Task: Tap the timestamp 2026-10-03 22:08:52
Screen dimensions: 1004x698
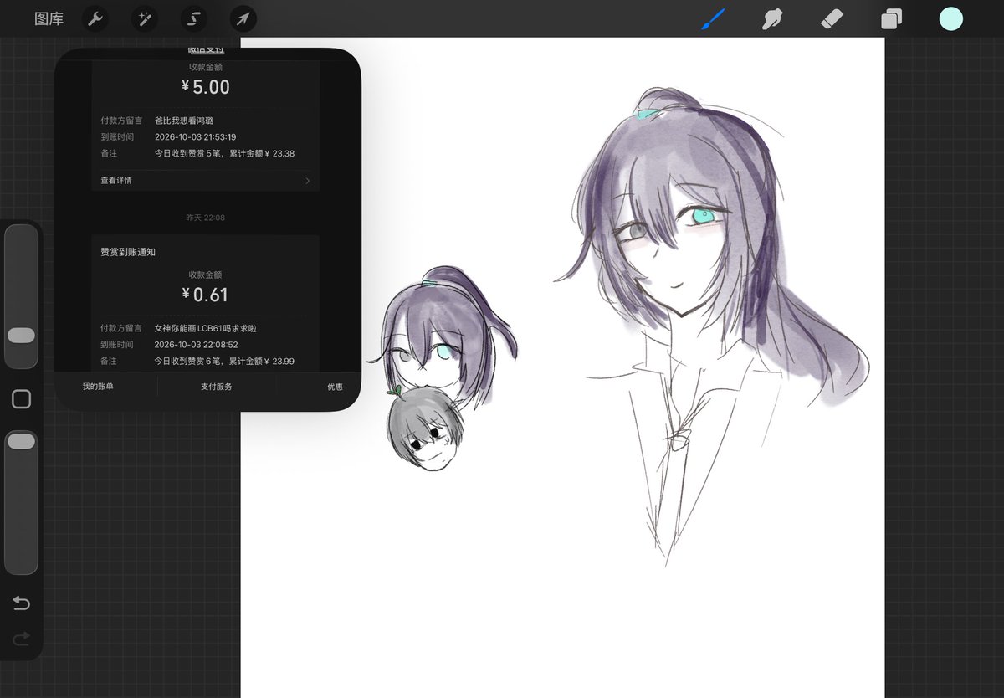Action: (197, 344)
